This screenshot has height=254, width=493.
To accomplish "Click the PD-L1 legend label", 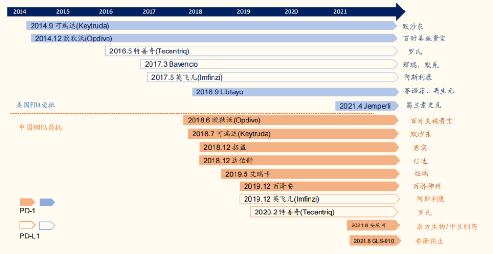I will (x=30, y=236).
